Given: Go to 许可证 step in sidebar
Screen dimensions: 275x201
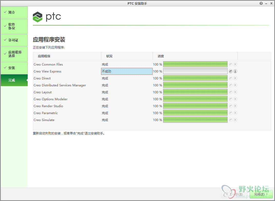Looking at the screenshot, I should [x=14, y=40].
